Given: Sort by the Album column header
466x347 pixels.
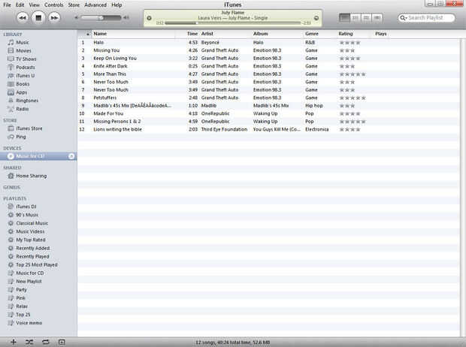Looking at the screenshot, I should coord(277,34).
